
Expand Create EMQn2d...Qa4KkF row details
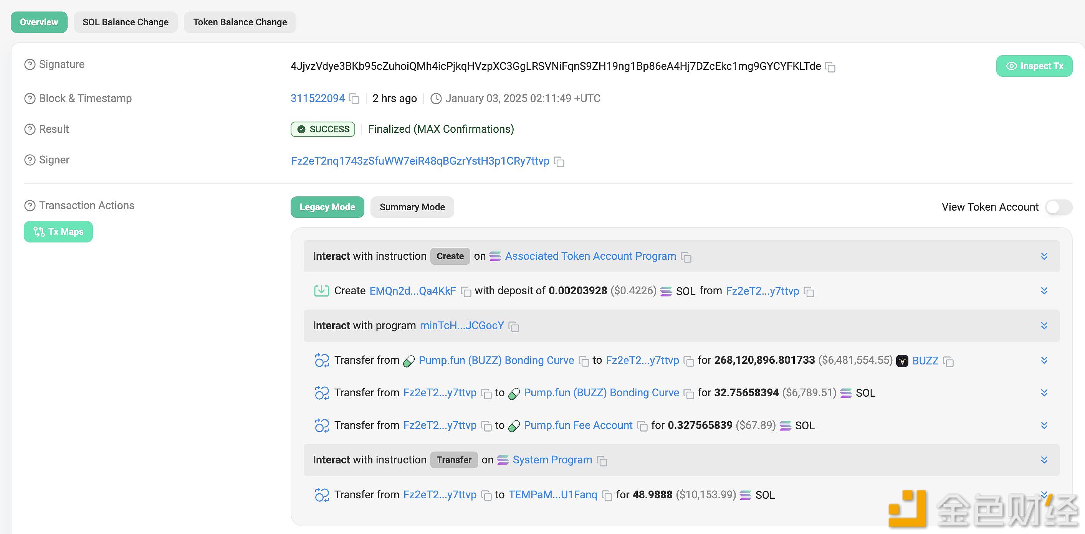[x=1044, y=291]
